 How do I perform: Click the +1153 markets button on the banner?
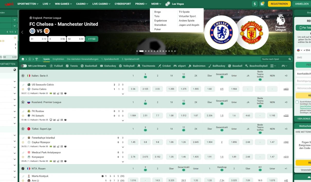92,39
